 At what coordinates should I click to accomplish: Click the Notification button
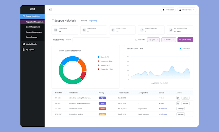[x=168, y=10]
